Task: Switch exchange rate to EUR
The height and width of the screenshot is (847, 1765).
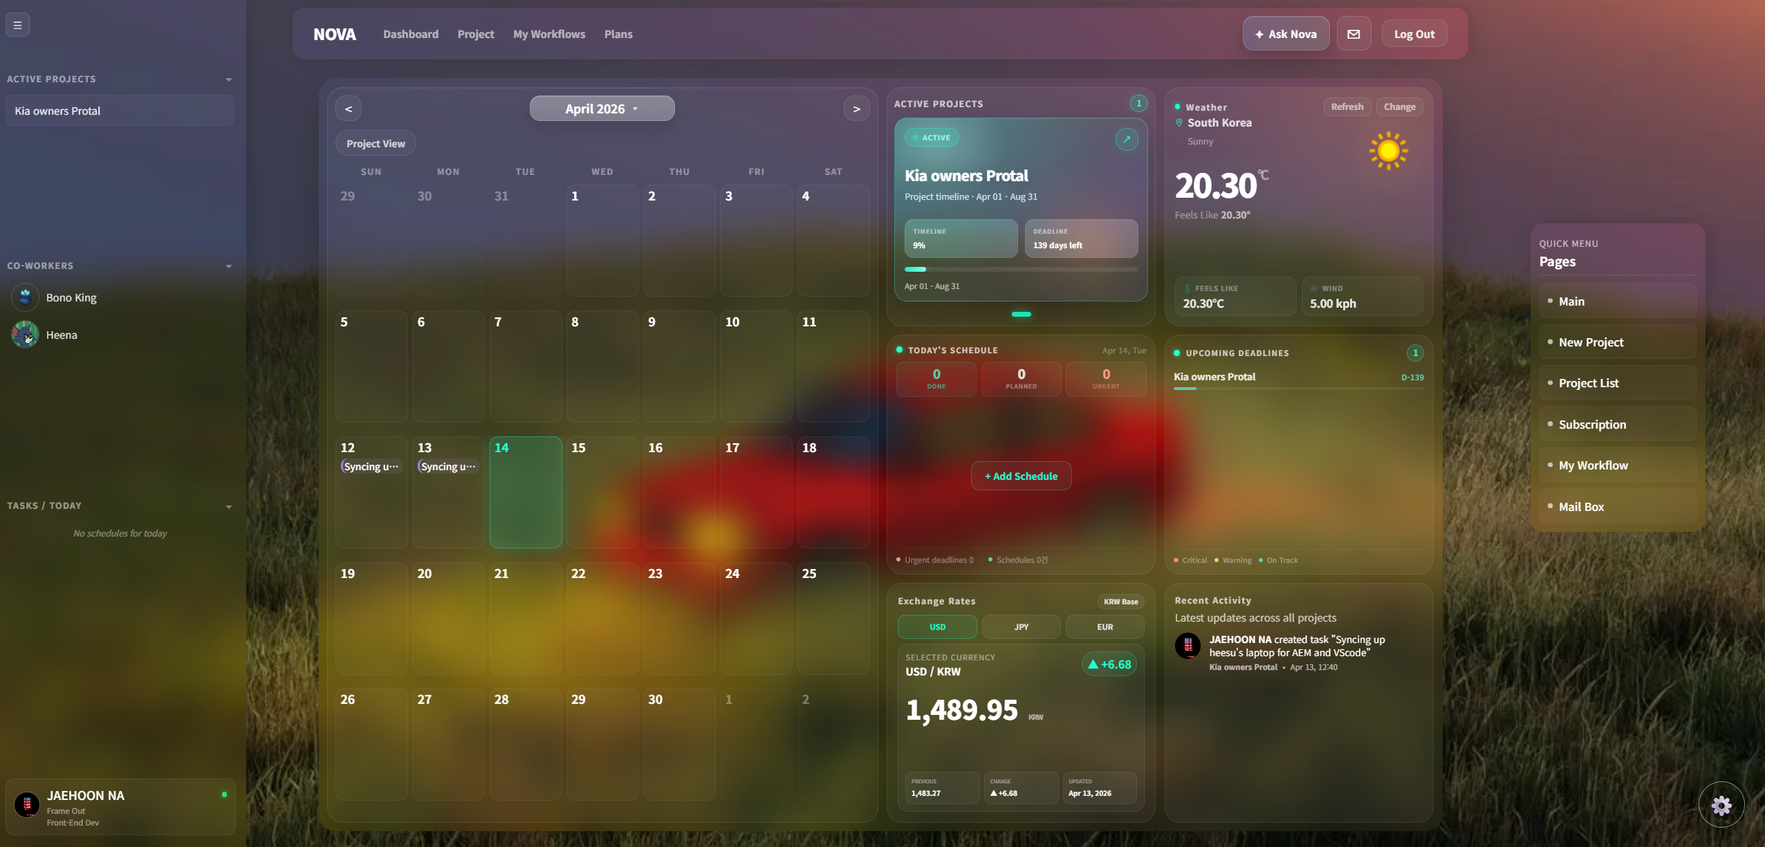Action: [1105, 626]
